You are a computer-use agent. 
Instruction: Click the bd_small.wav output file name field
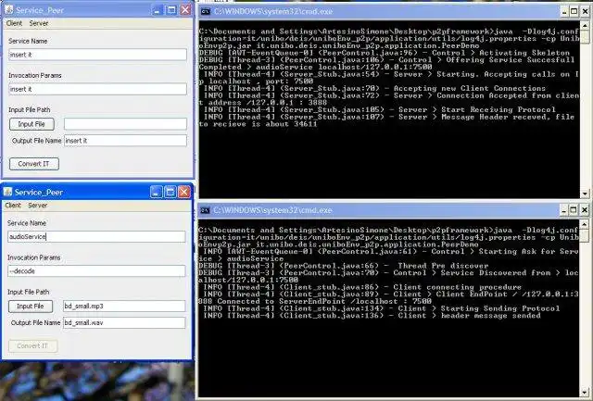click(124, 323)
